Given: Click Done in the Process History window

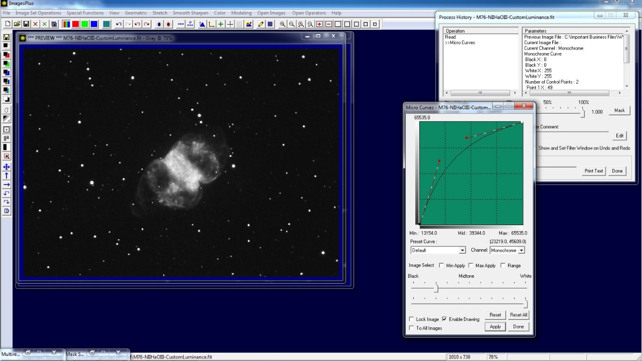Looking at the screenshot, I should coord(617,171).
